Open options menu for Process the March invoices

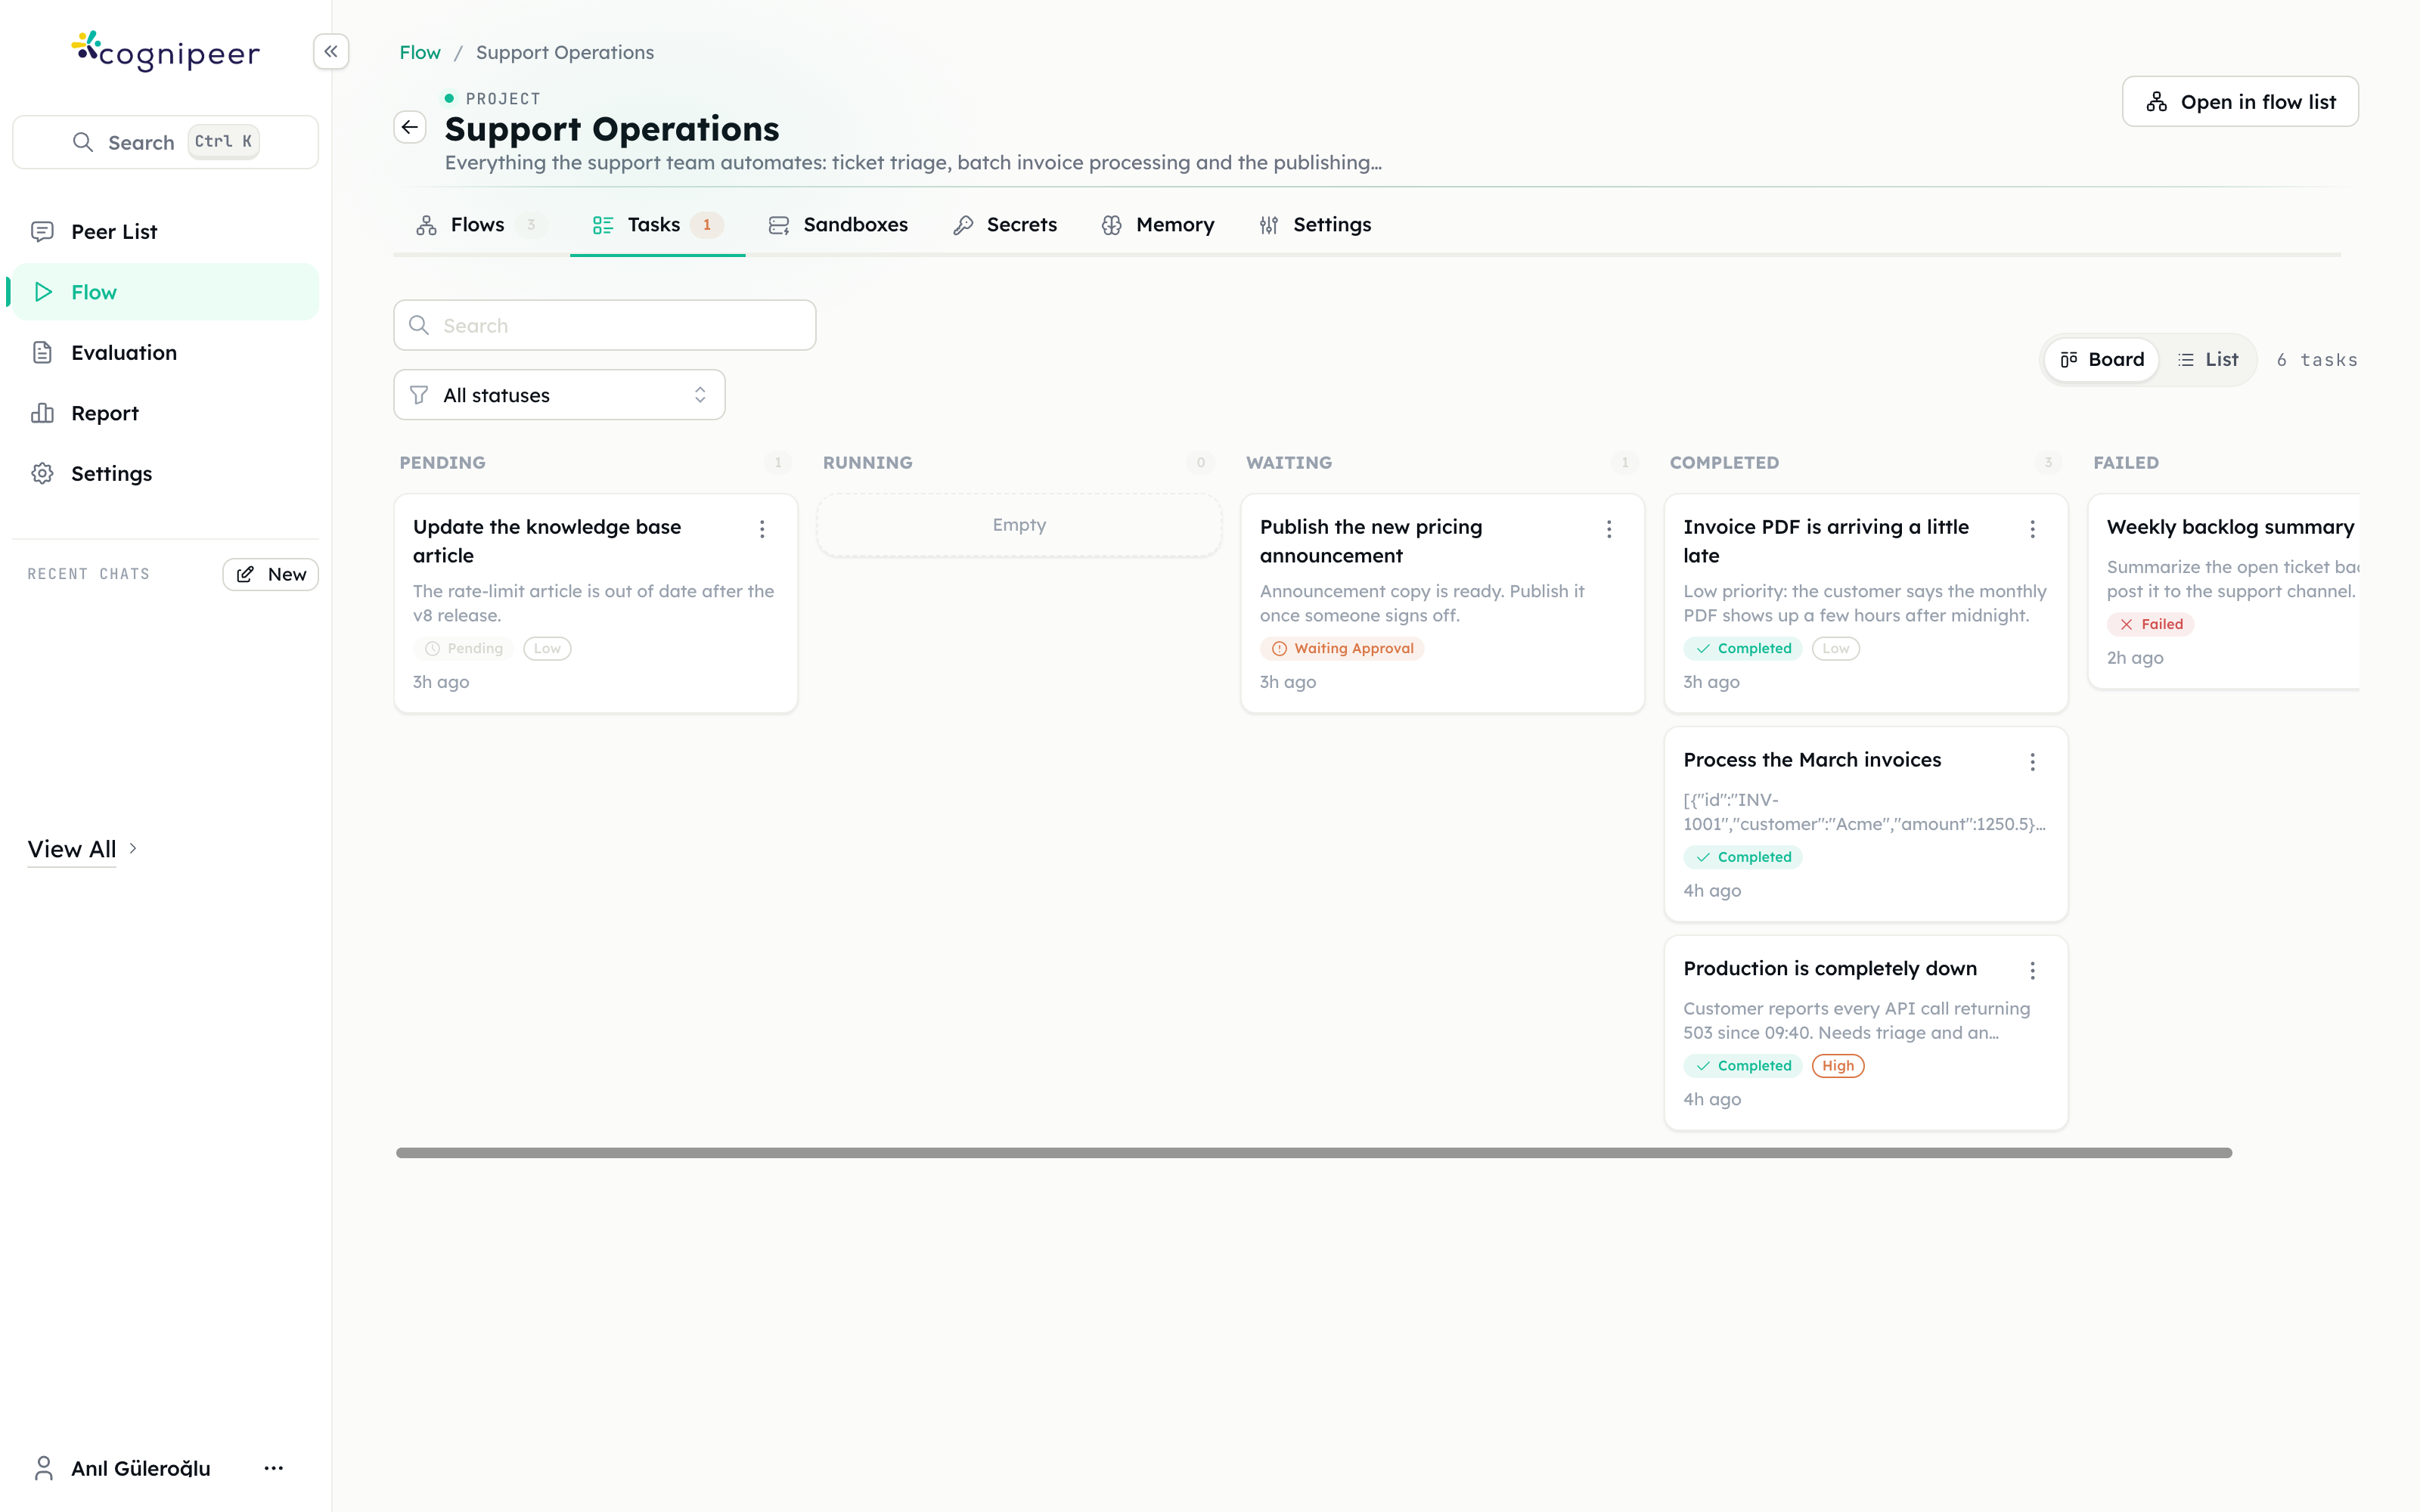pyautogui.click(x=2032, y=762)
